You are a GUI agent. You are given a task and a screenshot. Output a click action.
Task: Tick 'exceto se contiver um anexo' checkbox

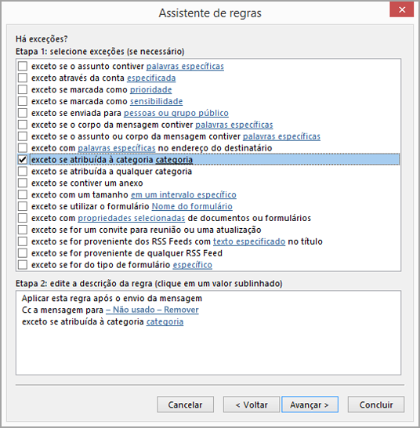[x=23, y=183]
